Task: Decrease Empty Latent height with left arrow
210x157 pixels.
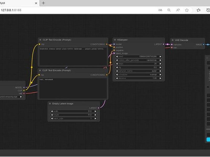Action: 52,115
